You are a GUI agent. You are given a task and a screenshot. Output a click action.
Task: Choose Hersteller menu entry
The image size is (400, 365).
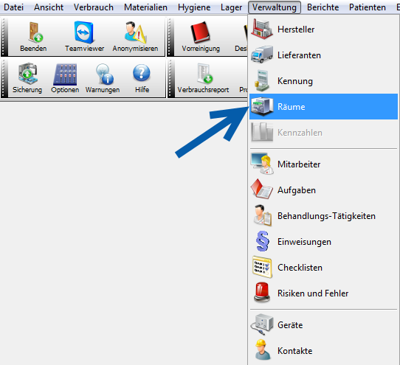(323, 29)
